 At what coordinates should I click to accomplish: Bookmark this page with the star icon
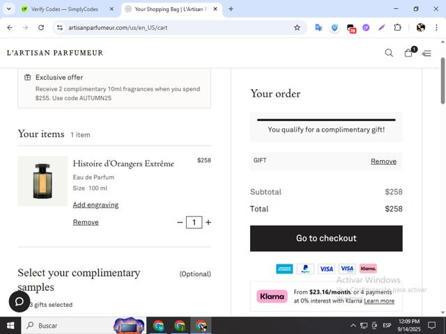coord(297,28)
